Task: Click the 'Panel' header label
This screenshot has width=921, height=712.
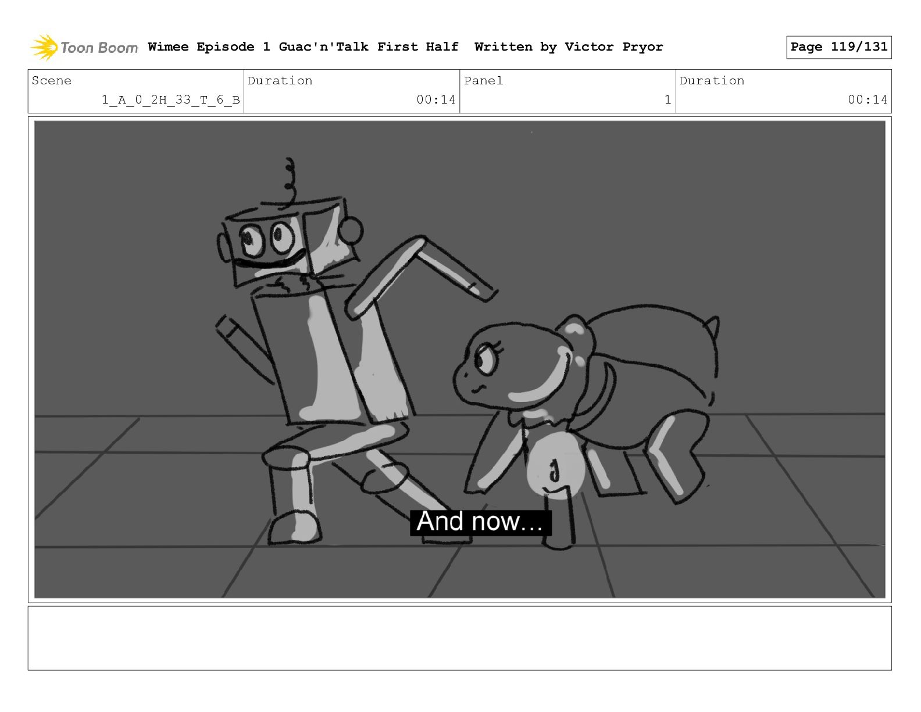Action: pyautogui.click(x=483, y=80)
